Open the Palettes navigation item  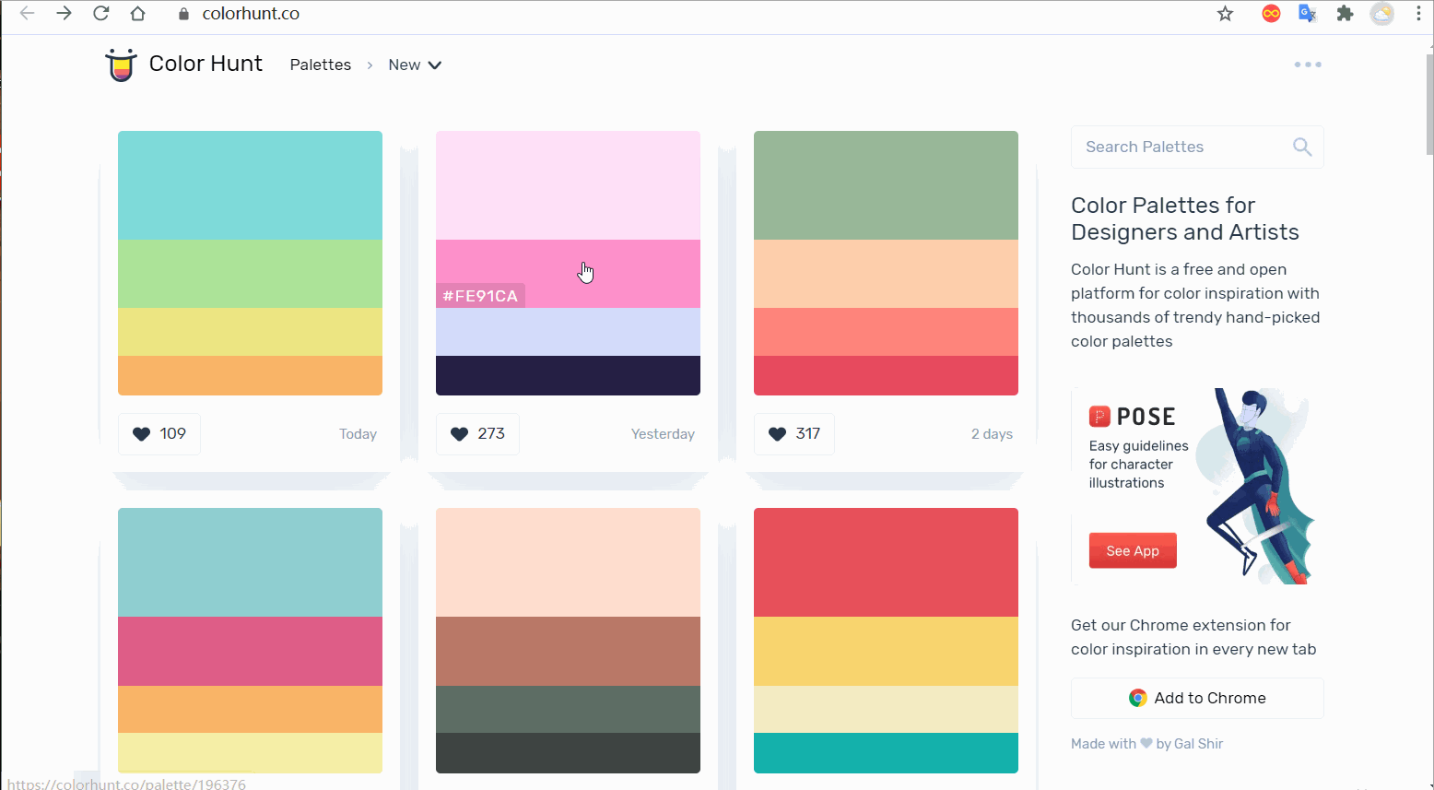coord(321,65)
